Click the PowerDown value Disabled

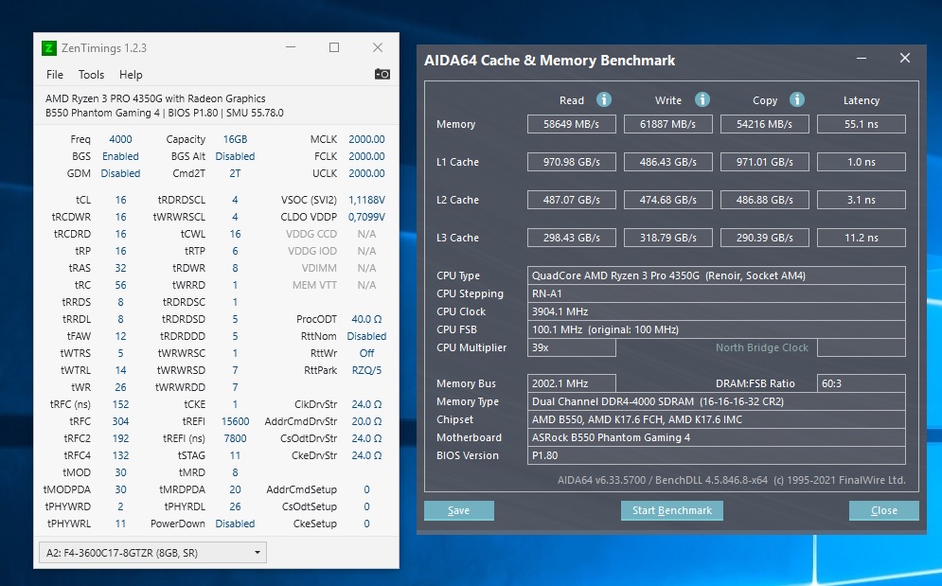click(x=235, y=524)
